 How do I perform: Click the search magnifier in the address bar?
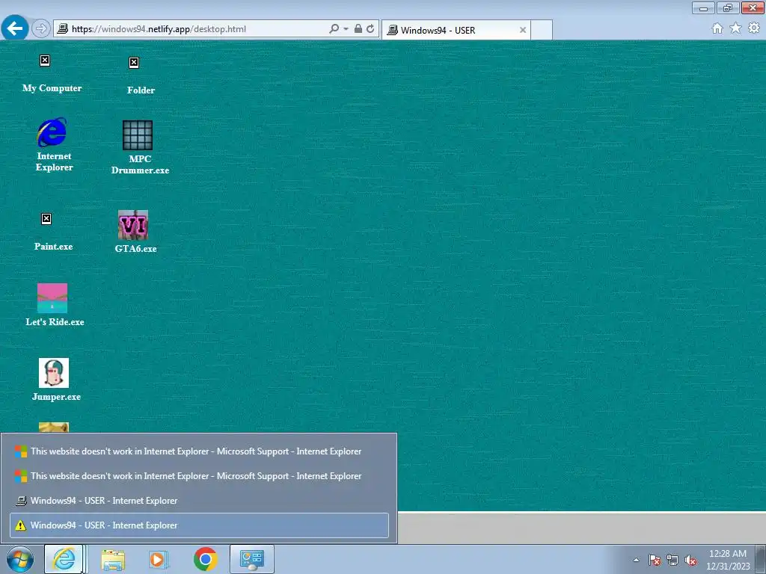334,29
